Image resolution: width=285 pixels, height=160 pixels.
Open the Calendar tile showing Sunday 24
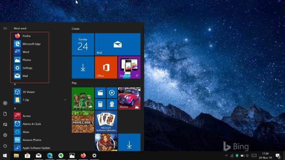tap(83, 44)
